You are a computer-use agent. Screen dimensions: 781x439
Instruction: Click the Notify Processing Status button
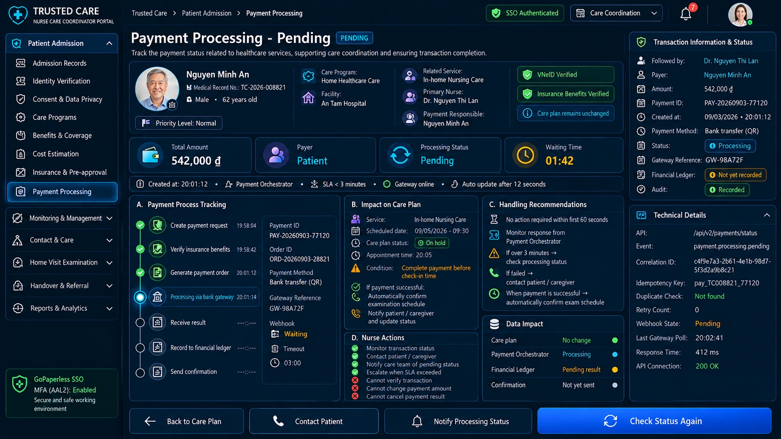[x=458, y=421]
